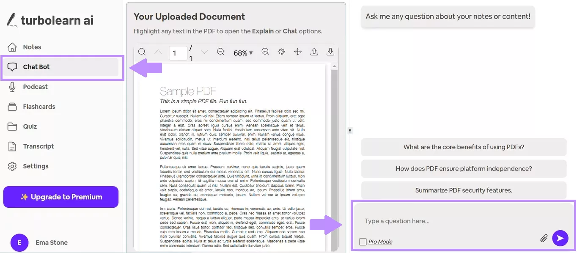Download the uploaded PDF document
The width and height of the screenshot is (577, 253).
[x=330, y=51]
